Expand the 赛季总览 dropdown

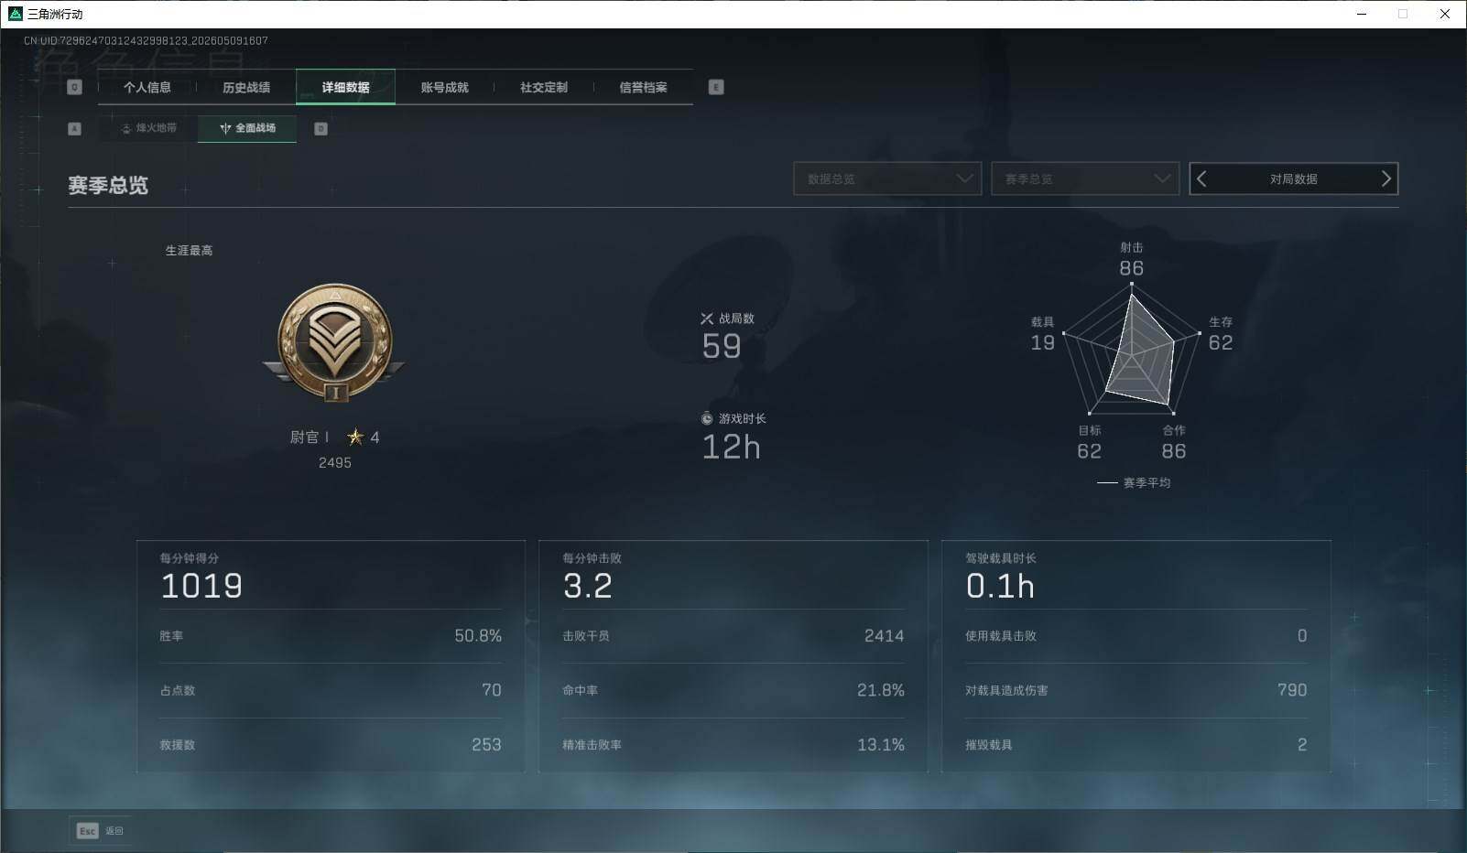coord(1085,178)
